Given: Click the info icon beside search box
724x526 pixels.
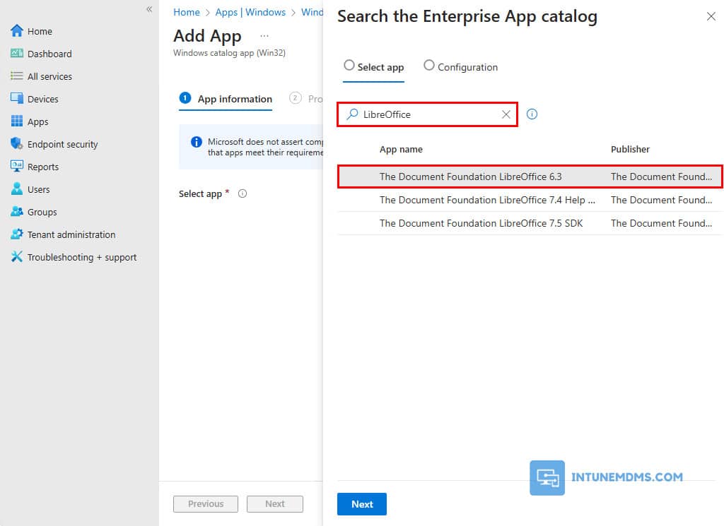Looking at the screenshot, I should click(532, 114).
